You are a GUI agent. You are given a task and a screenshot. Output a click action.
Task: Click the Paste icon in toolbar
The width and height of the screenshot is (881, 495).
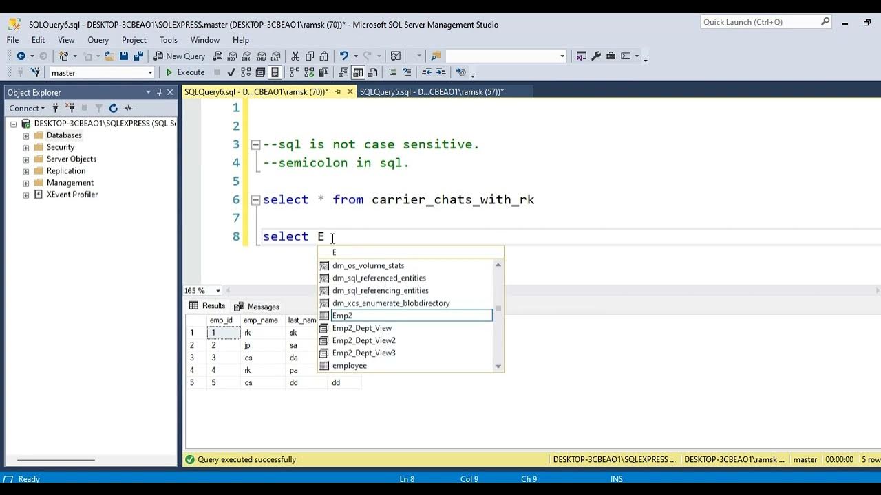click(x=323, y=56)
